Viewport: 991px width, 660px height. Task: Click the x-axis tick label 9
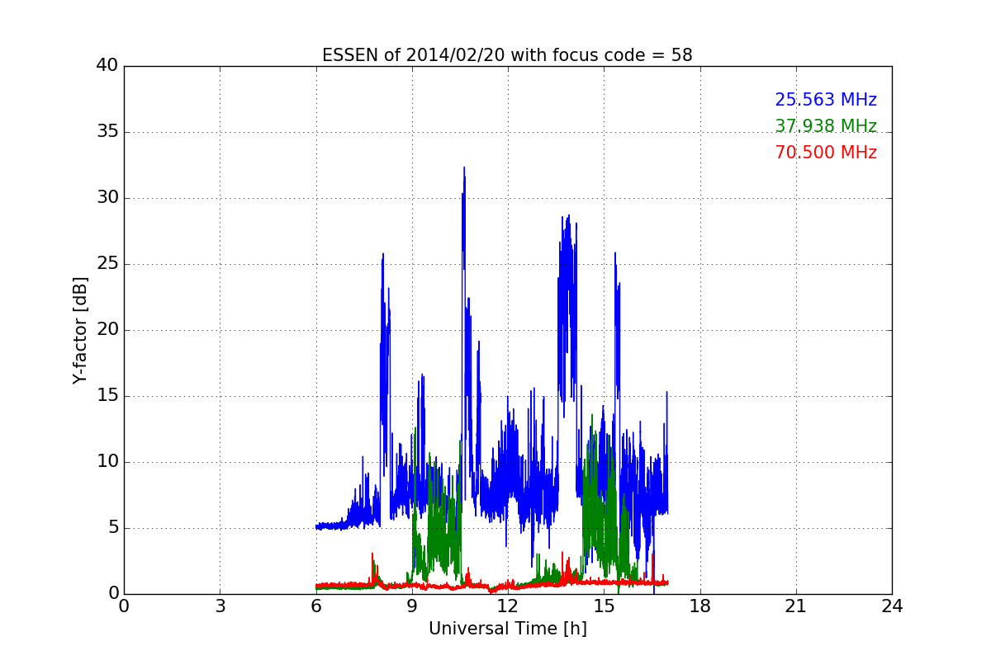[412, 606]
